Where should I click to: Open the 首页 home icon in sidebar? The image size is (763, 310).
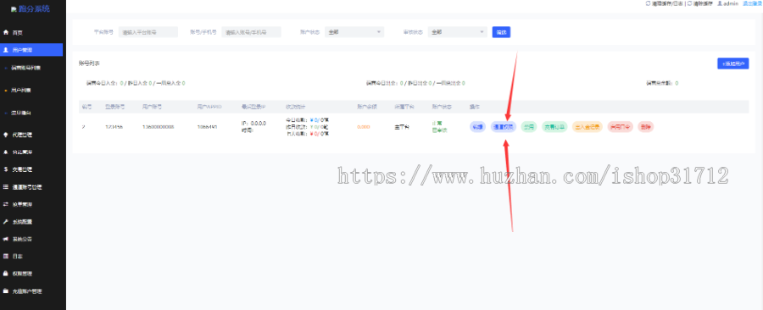tap(6, 32)
